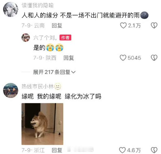The height and width of the screenshot is (154, 161).
Task: Dislike the top comment via broken heart
Action: (154, 26)
